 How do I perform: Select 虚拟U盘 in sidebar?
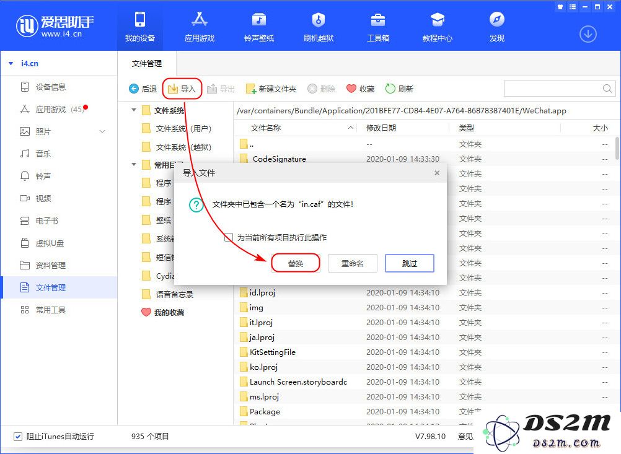(59, 243)
